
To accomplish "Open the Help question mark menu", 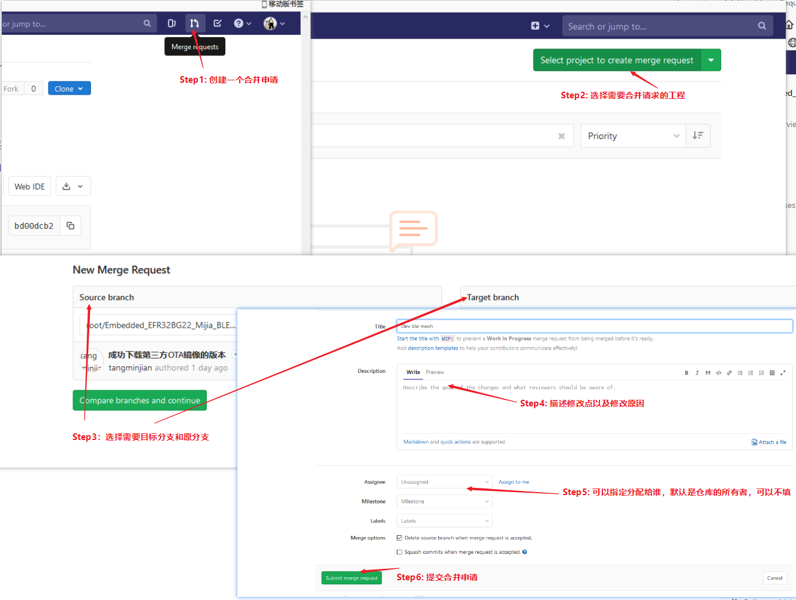I will pos(242,23).
